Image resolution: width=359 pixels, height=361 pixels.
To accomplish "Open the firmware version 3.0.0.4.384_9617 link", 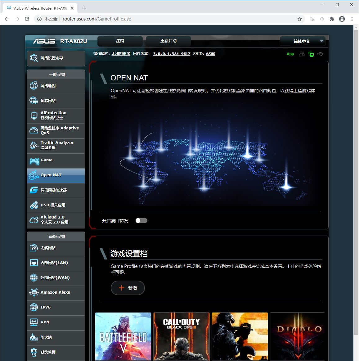I will pyautogui.click(x=172, y=54).
